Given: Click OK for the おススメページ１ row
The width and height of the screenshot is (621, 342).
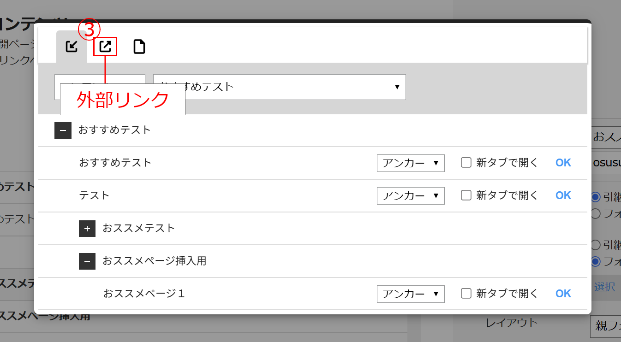Looking at the screenshot, I should (x=563, y=294).
